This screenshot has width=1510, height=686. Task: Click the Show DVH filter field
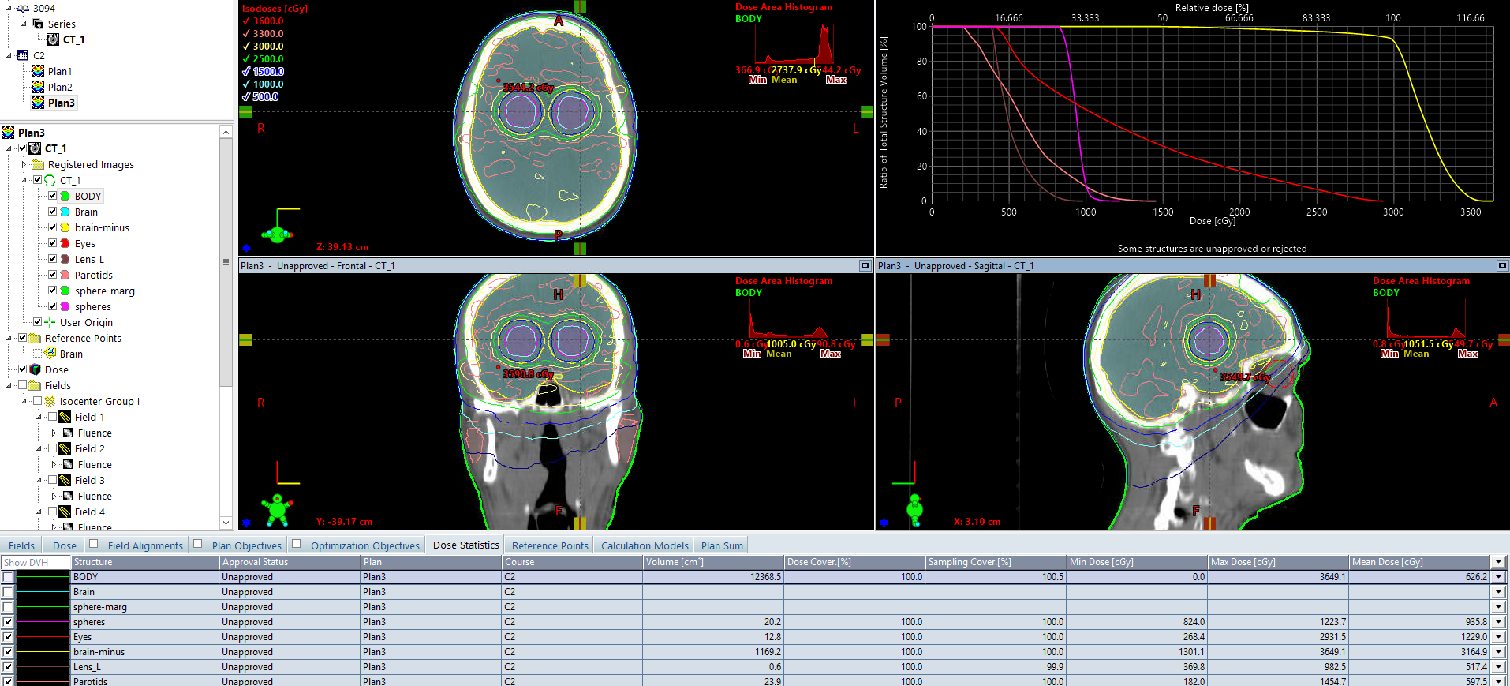(x=36, y=562)
